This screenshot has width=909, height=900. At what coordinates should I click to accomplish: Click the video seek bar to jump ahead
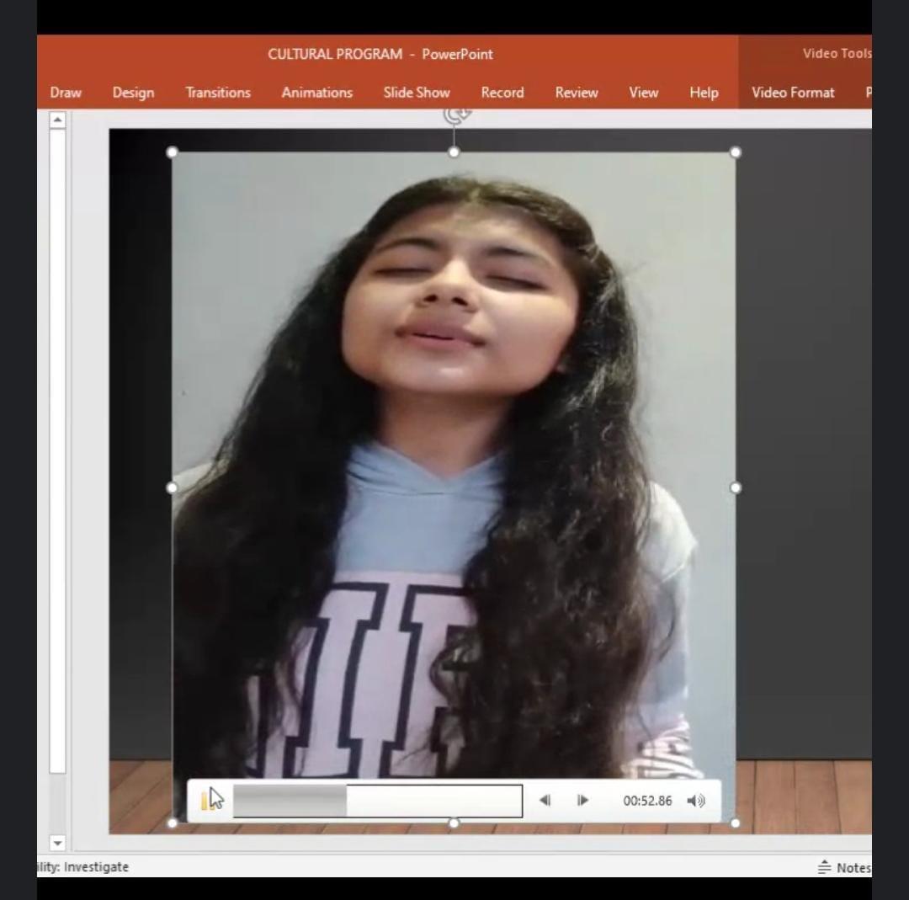point(438,801)
